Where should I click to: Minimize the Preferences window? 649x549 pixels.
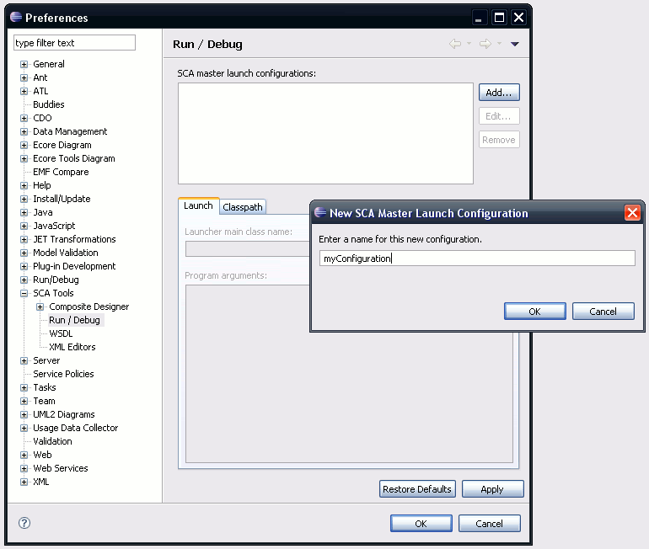coord(479,18)
